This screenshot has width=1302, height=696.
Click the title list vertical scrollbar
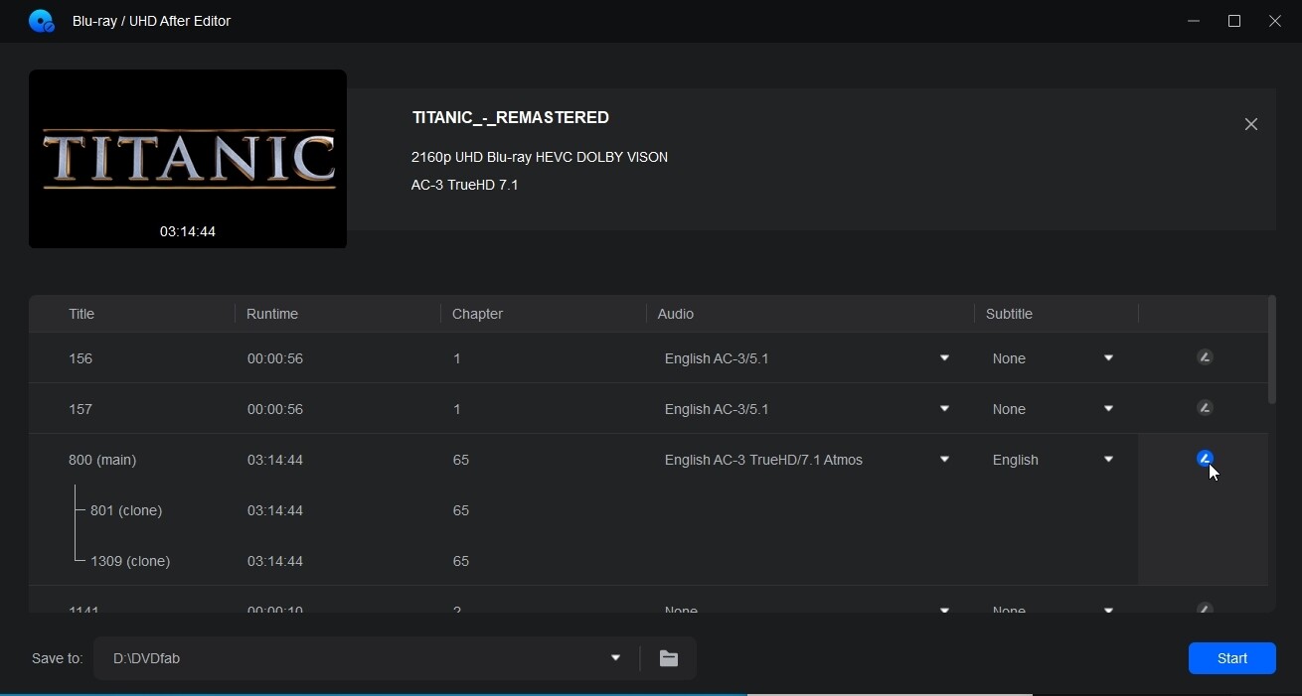(x=1272, y=349)
